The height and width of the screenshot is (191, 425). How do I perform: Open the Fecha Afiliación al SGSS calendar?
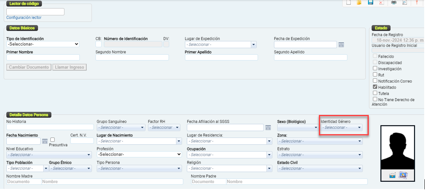[268, 127]
